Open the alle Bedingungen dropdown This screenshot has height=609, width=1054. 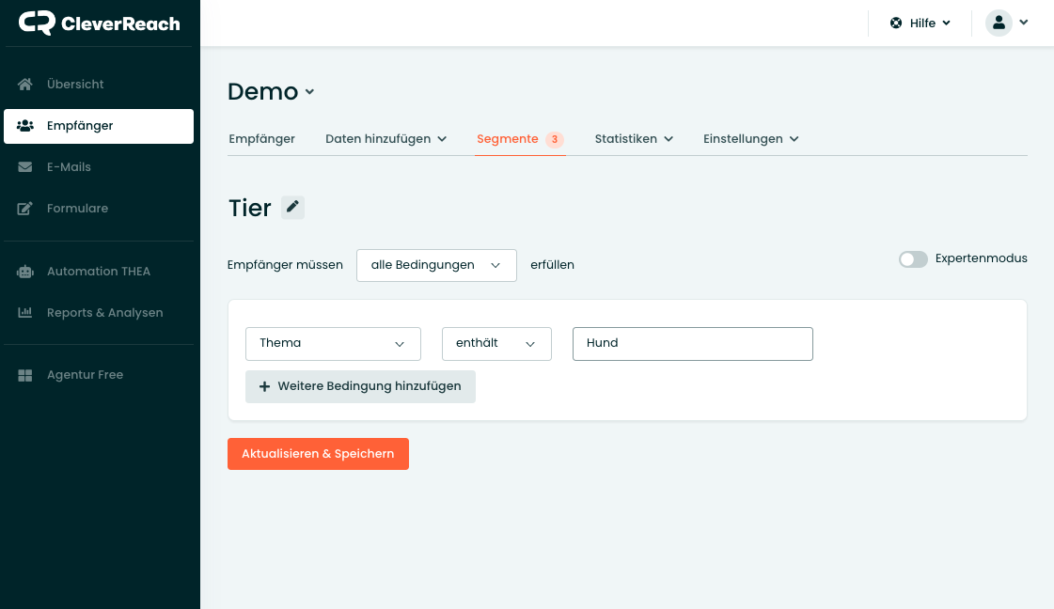(x=436, y=265)
